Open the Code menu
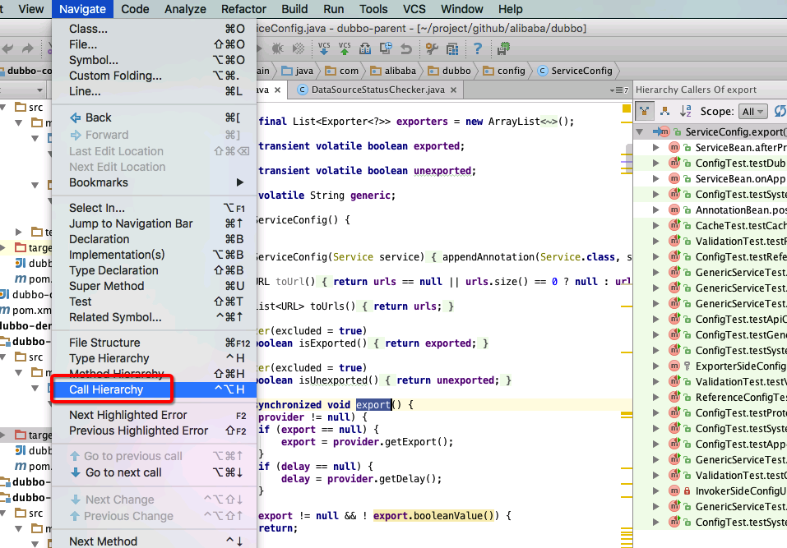This screenshot has height=548, width=787. pyautogui.click(x=135, y=9)
